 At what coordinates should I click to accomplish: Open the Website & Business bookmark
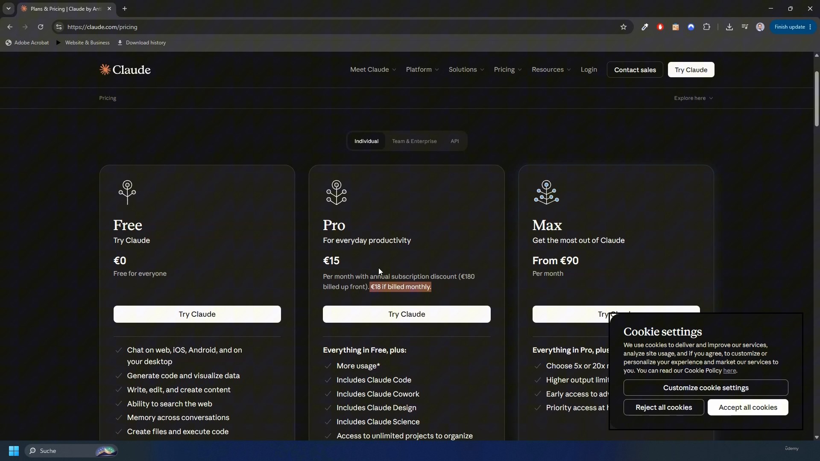coord(83,43)
